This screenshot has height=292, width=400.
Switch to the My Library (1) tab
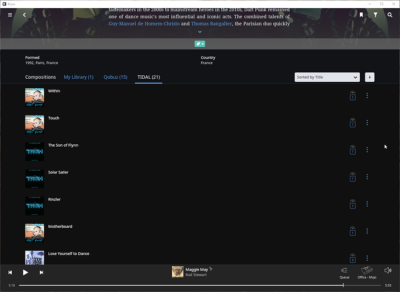pyautogui.click(x=79, y=77)
